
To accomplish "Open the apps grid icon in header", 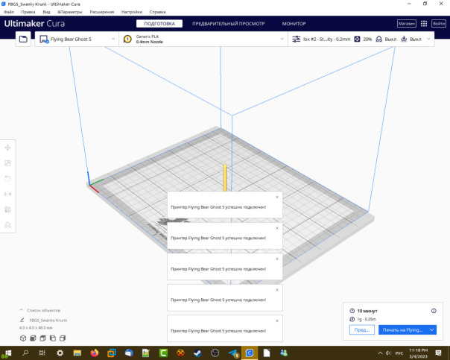I will click(x=424, y=24).
